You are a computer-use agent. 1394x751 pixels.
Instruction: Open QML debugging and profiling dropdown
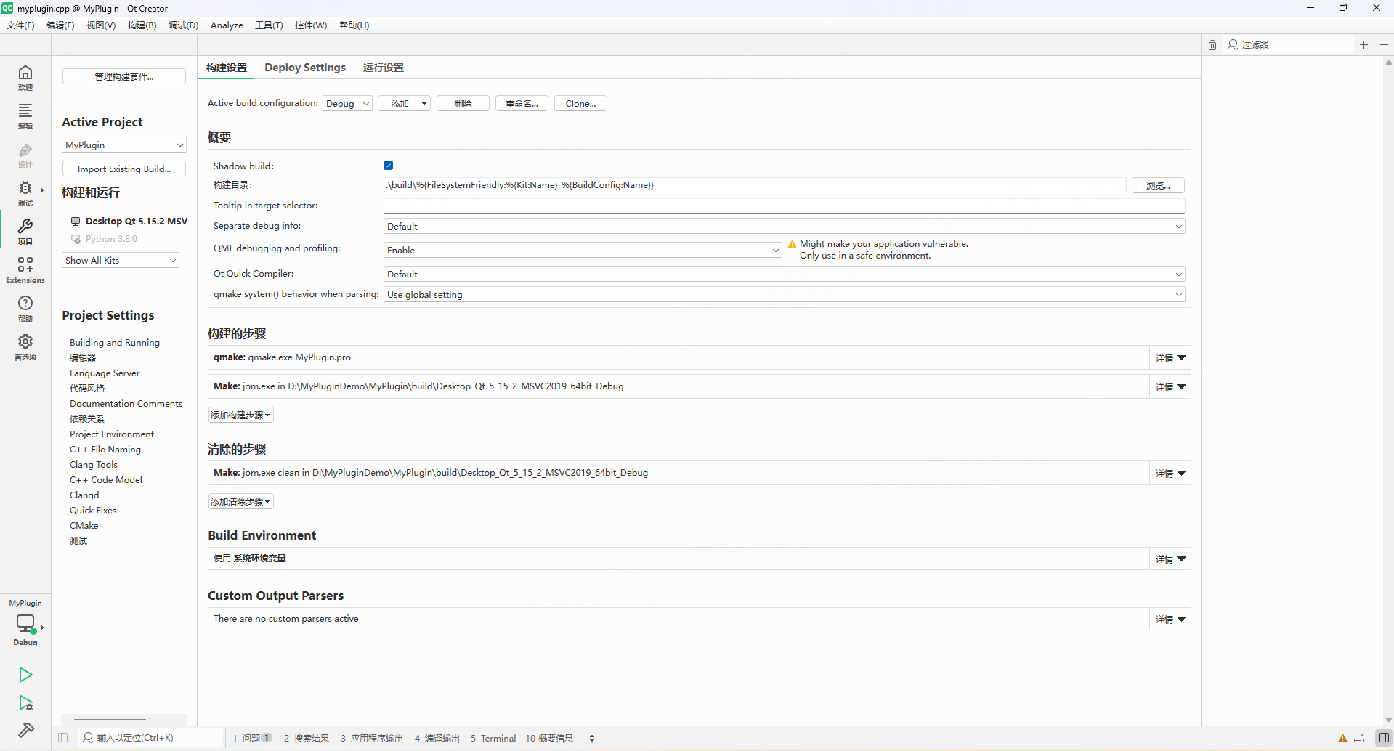click(583, 250)
